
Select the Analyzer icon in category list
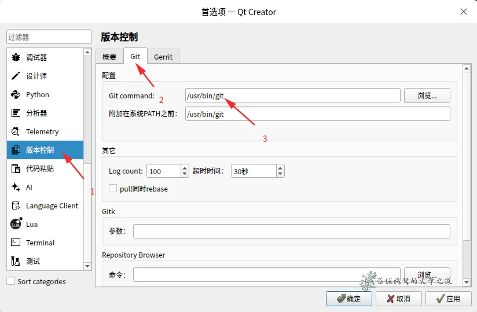point(16,113)
